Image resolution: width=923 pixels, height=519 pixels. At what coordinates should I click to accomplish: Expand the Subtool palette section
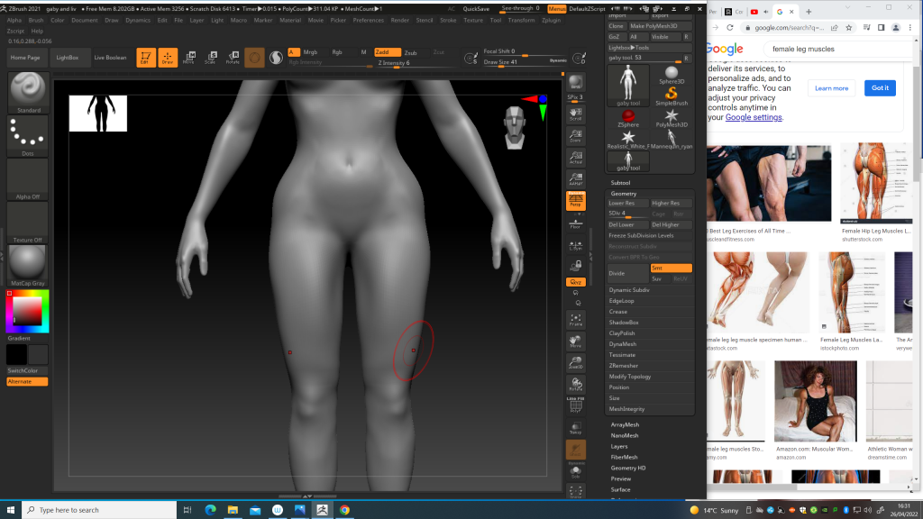pyautogui.click(x=620, y=183)
